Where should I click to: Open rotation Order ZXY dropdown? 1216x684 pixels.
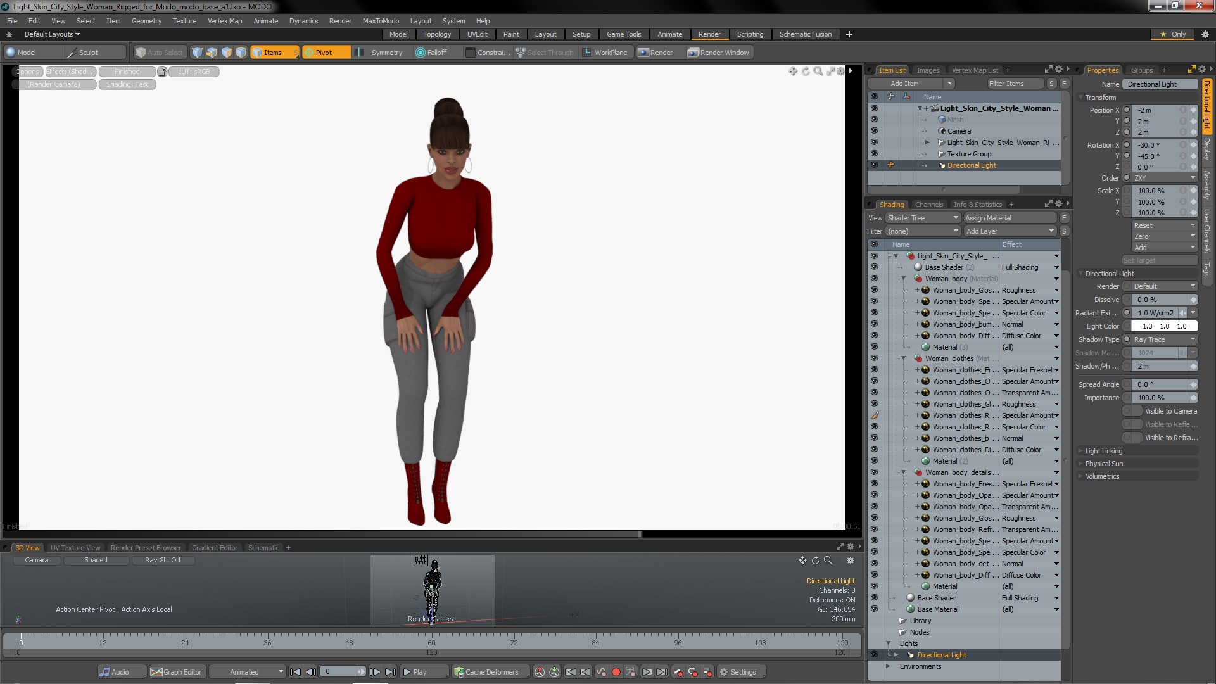(x=1164, y=178)
